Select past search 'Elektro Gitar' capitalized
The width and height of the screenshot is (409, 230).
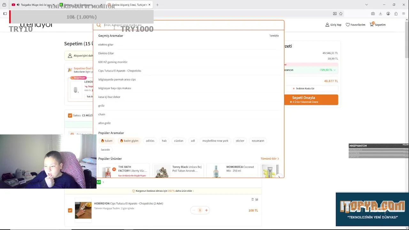(x=106, y=53)
